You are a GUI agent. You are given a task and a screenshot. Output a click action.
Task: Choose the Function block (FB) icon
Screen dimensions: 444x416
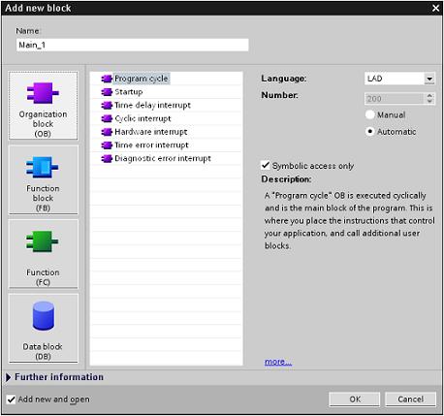[x=43, y=167]
